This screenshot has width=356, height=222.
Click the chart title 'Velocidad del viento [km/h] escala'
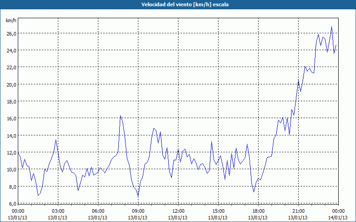pyautogui.click(x=185, y=4)
